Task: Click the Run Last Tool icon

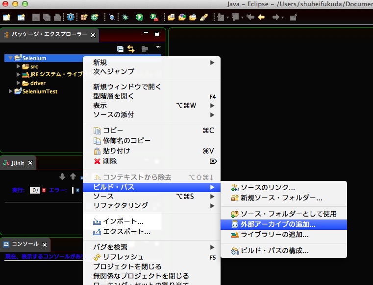Action: click(x=154, y=17)
